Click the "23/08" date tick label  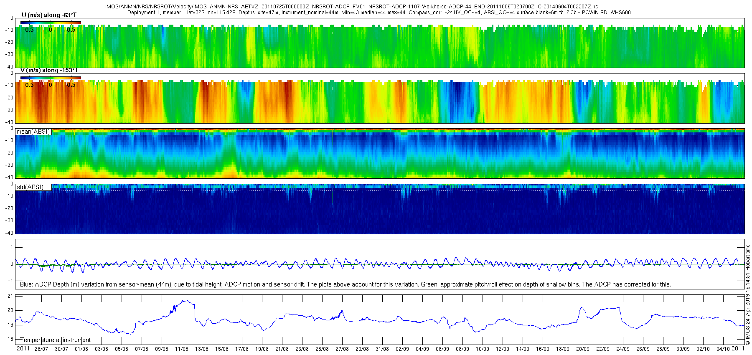click(x=302, y=349)
